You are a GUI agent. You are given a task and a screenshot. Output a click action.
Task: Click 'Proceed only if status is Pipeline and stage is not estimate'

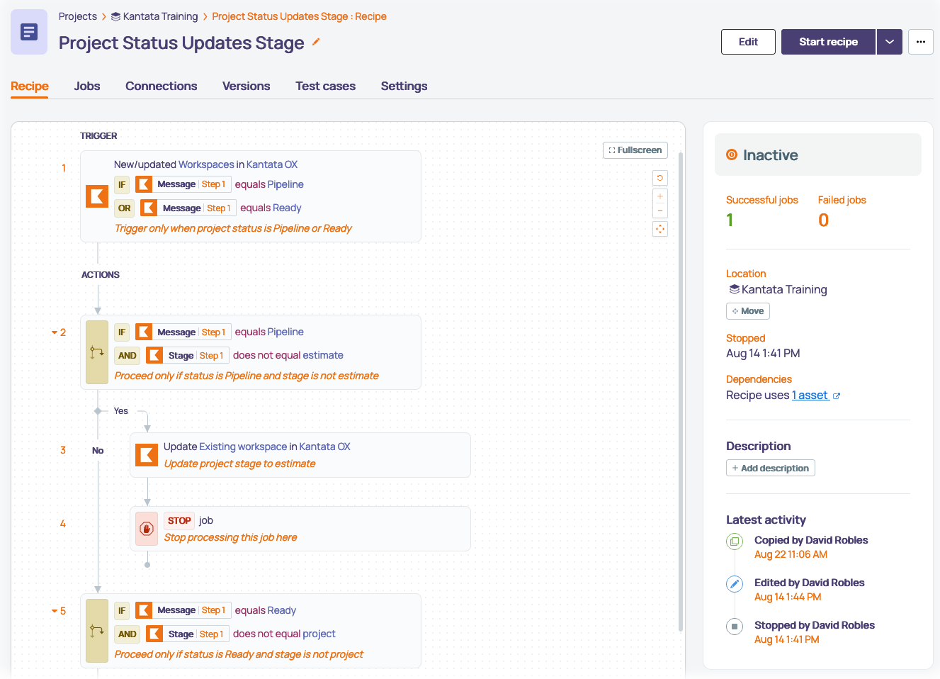pyautogui.click(x=247, y=376)
